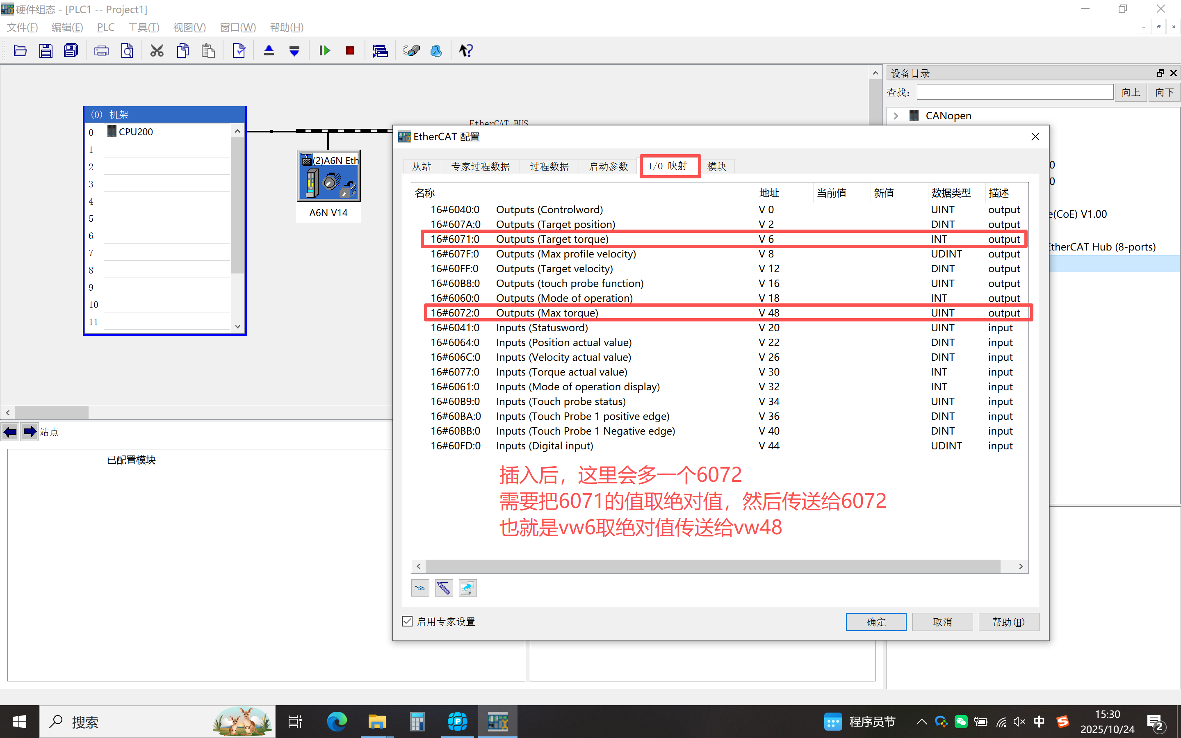This screenshot has height=738, width=1181.
Task: Click the export I/O mapping icon
Action: tap(467, 588)
